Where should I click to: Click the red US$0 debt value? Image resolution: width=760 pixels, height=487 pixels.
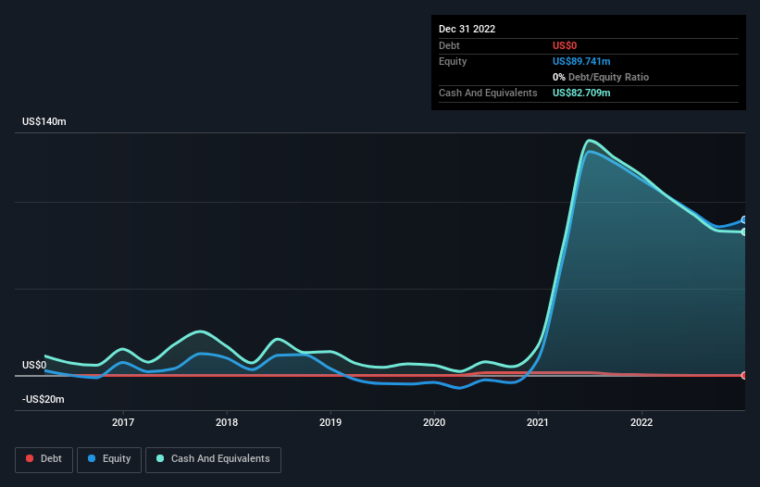565,45
